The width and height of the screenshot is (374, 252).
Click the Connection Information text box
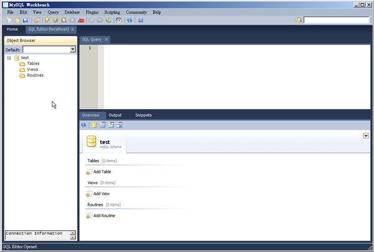click(x=37, y=235)
